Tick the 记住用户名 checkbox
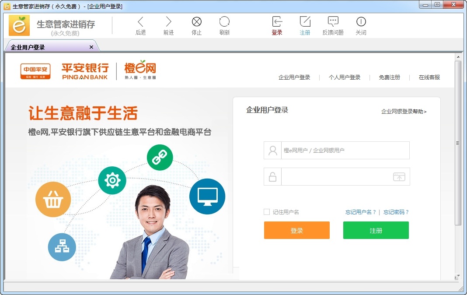This screenshot has height=295, width=467. click(x=267, y=212)
